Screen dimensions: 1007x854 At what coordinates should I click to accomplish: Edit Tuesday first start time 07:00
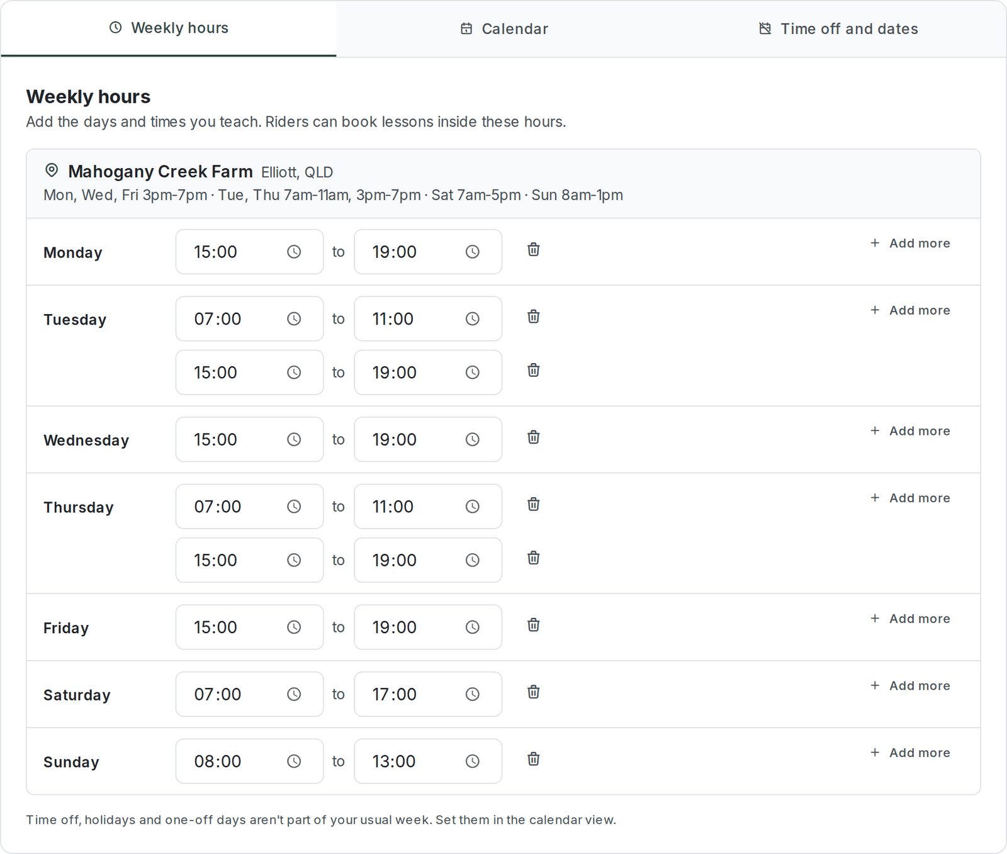click(x=249, y=319)
